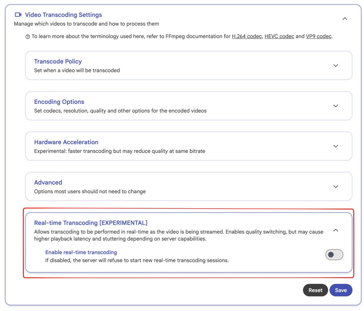Click the help question-mark icon near FFmpeg note
This screenshot has height=311, width=364.
tap(28, 37)
